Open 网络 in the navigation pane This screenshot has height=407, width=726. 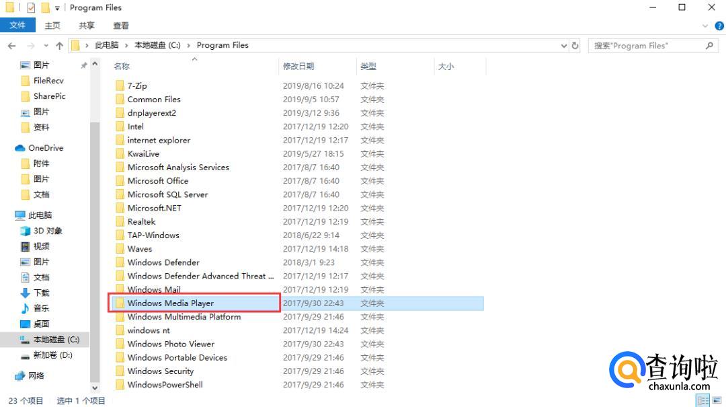pyautogui.click(x=36, y=375)
